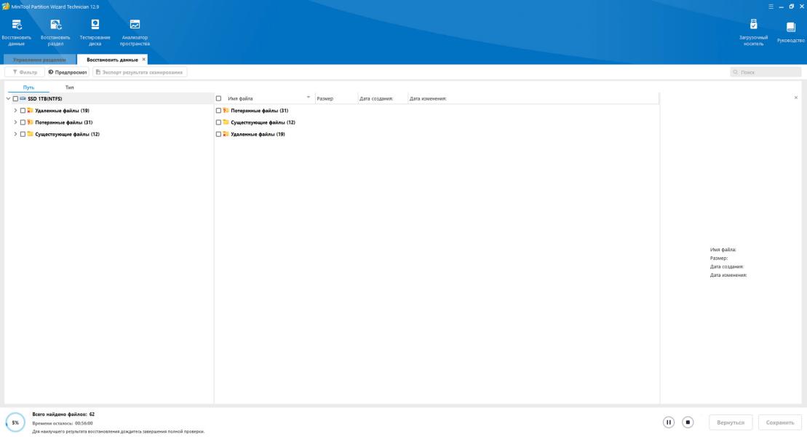Image resolution: width=807 pixels, height=437 pixels.
Task: Check the SSD 1TB(NTFS) checkbox
Action: click(15, 98)
